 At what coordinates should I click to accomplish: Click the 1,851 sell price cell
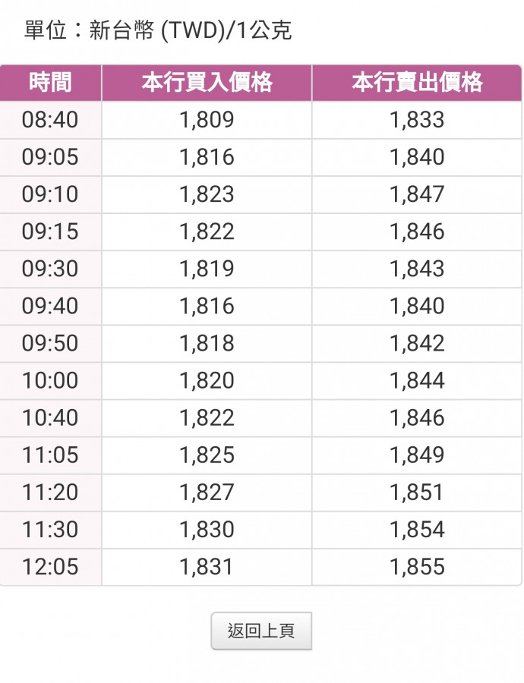click(417, 492)
